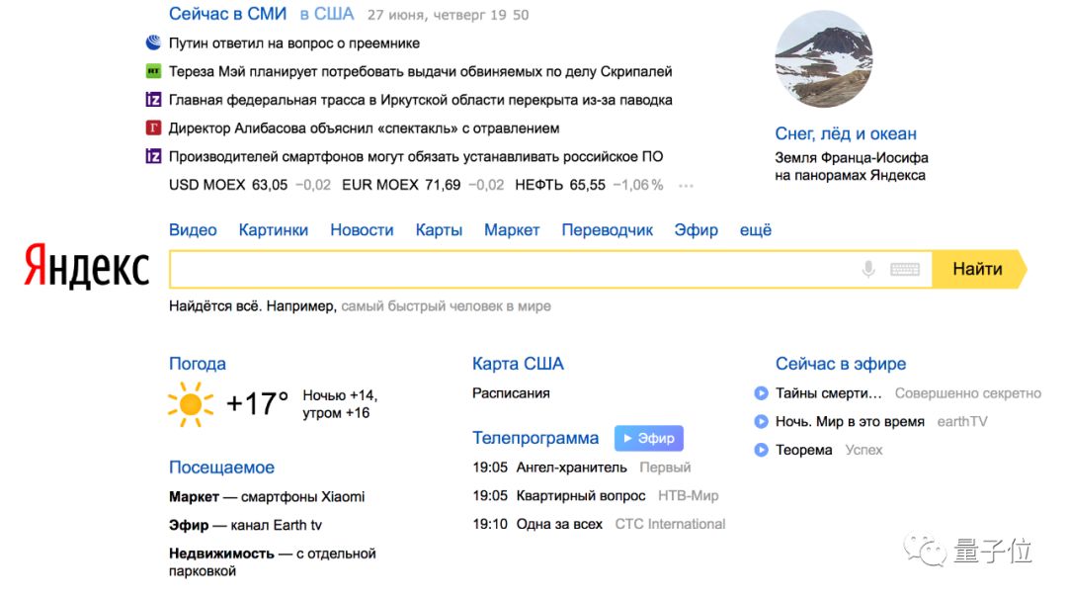Screen dimensions: 1067x598
Task: Open the Сейчас в СМИ news tab
Action: [x=227, y=15]
